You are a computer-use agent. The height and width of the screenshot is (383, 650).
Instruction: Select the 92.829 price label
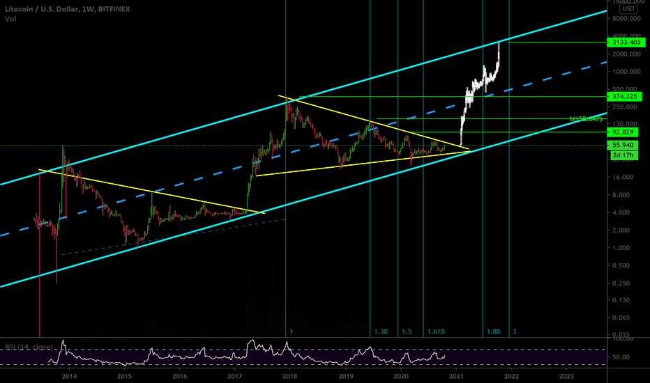(x=623, y=132)
